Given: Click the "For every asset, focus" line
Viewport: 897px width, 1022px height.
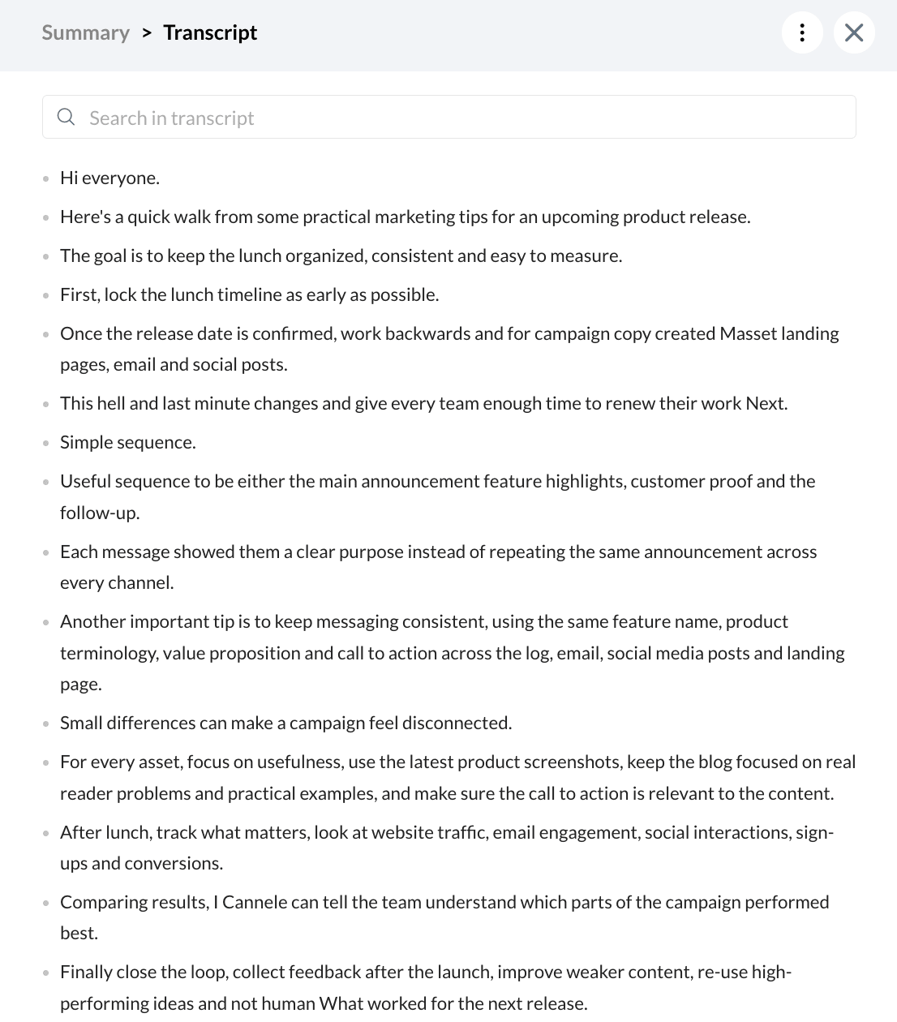Looking at the screenshot, I should coord(457,777).
